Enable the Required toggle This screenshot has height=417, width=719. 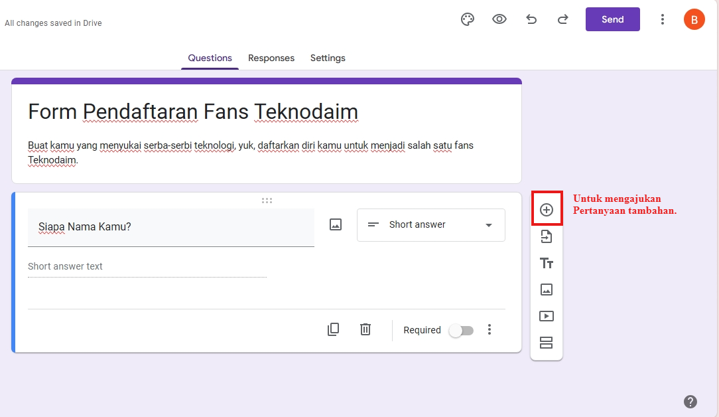click(462, 329)
